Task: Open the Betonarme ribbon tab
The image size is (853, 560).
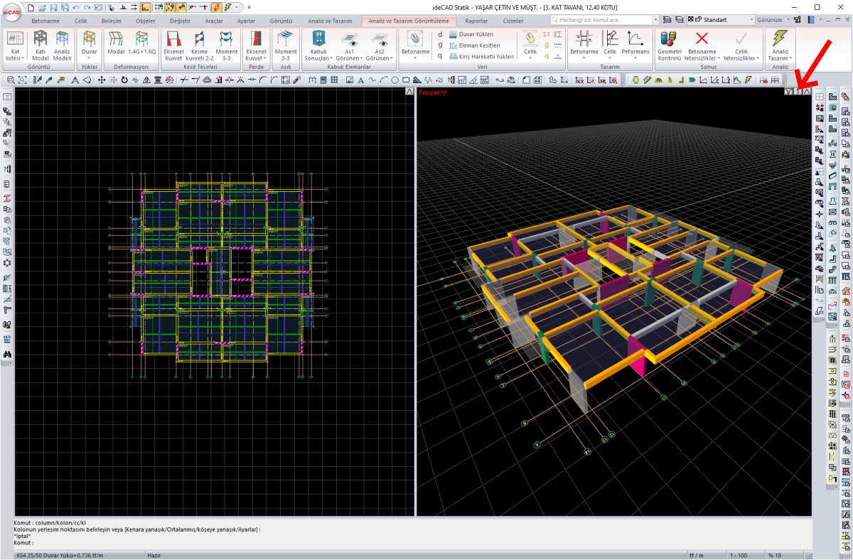Action: (45, 21)
